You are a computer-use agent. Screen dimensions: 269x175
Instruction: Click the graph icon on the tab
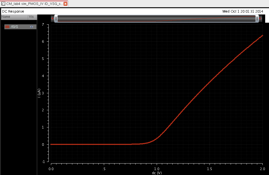click(x=3, y=4)
